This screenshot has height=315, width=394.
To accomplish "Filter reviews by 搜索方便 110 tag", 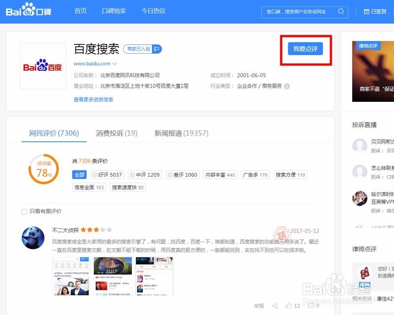I will pyautogui.click(x=290, y=175).
